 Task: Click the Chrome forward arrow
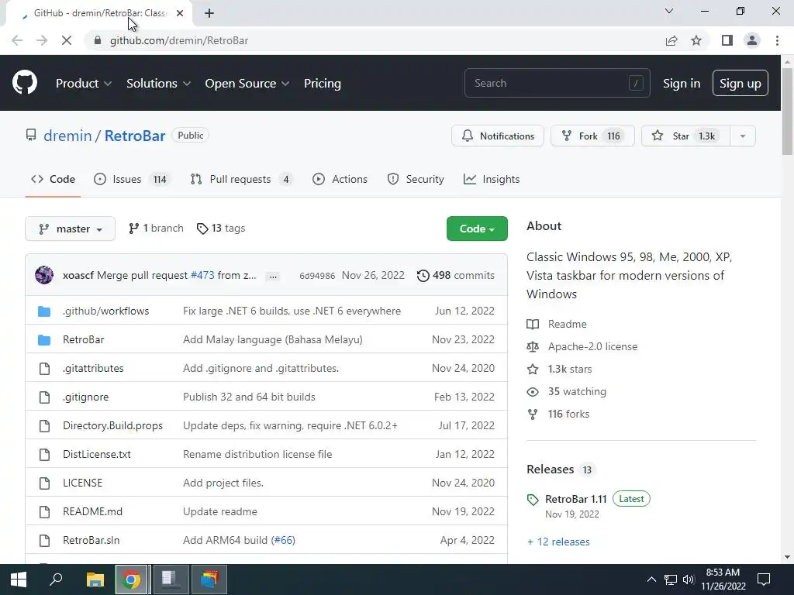(42, 40)
